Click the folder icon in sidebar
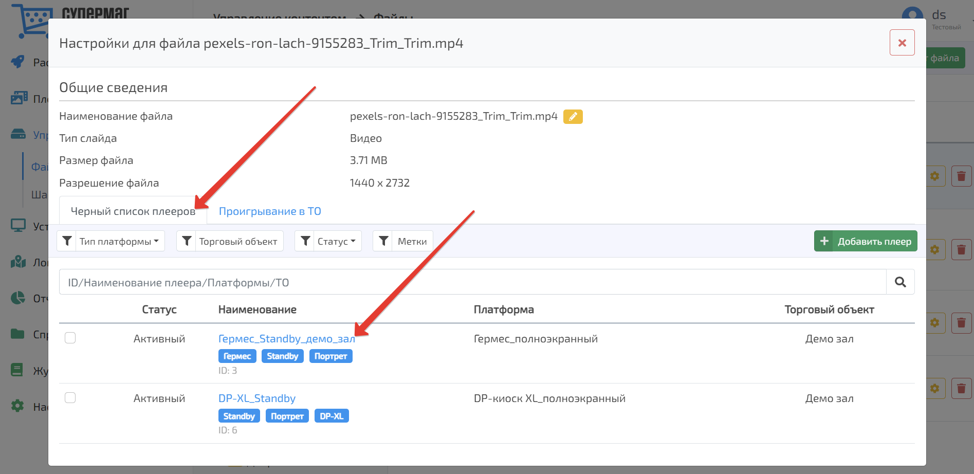The image size is (974, 474). point(17,334)
